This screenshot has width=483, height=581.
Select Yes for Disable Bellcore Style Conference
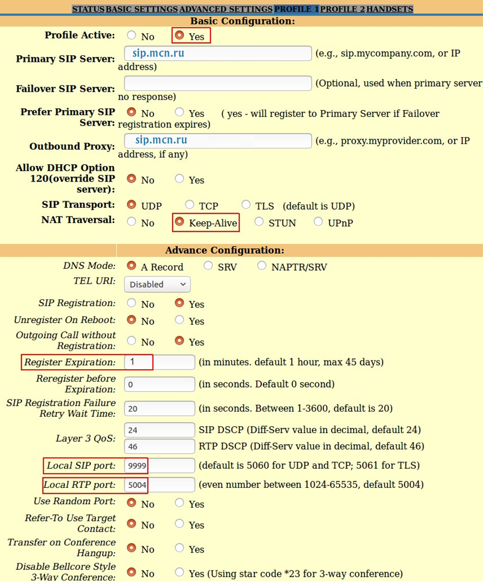tap(179, 572)
